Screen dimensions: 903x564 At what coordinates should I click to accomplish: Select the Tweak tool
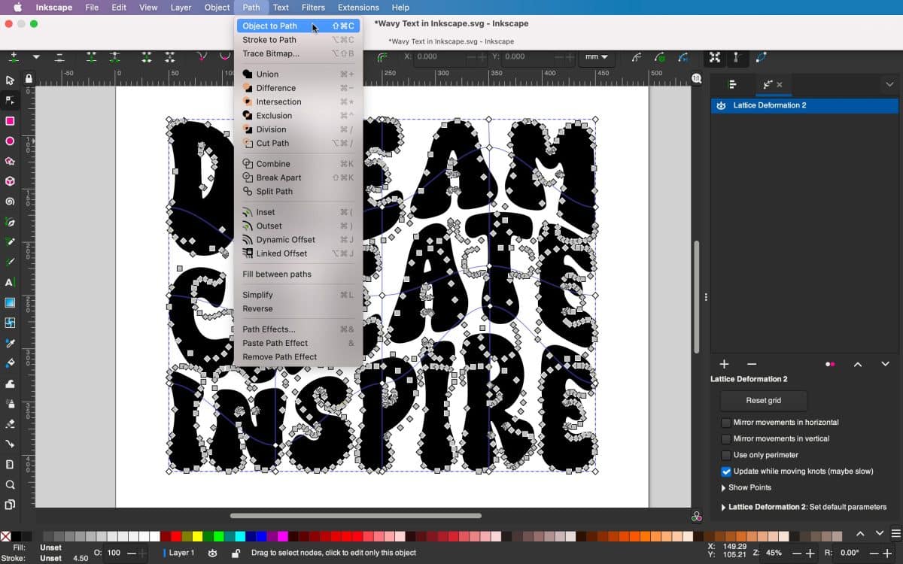[x=10, y=384]
